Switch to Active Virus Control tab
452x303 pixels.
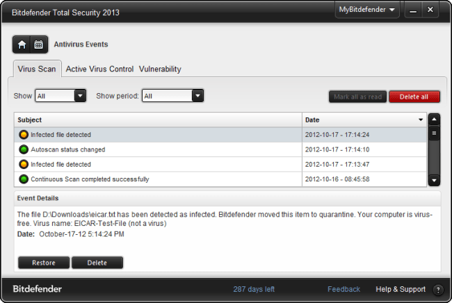(99, 69)
